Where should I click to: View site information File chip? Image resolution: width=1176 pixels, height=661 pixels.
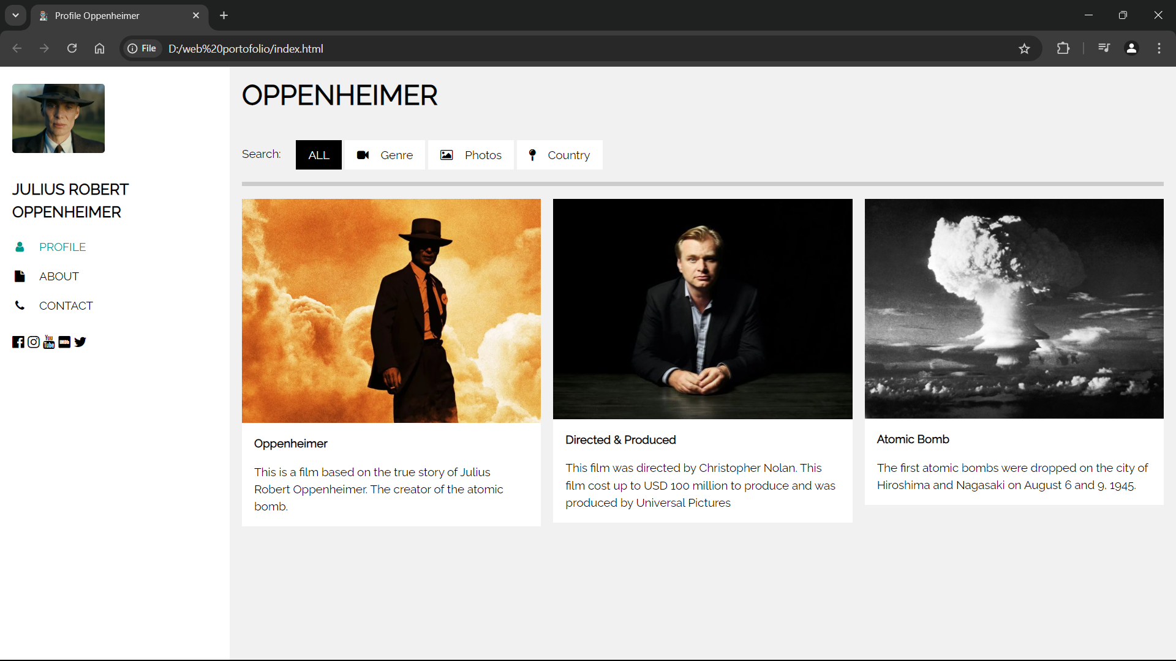coord(142,48)
